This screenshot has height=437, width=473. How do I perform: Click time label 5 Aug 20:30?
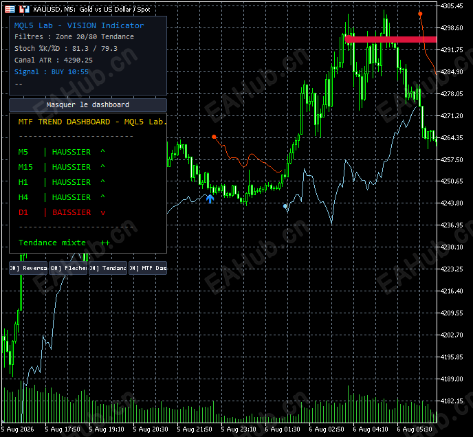[151, 429]
